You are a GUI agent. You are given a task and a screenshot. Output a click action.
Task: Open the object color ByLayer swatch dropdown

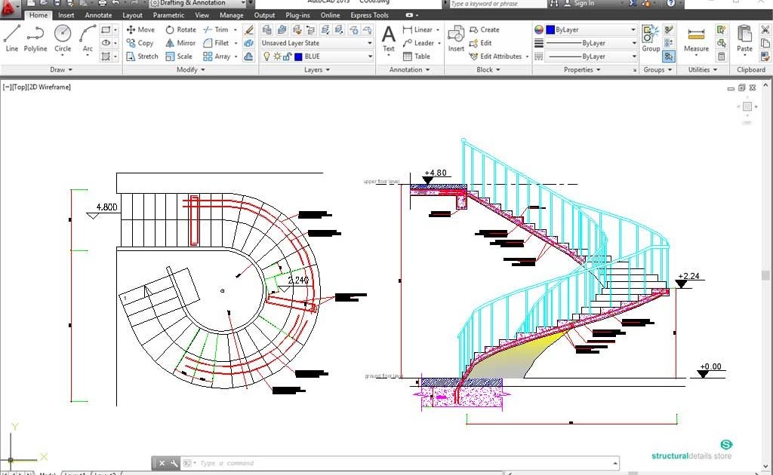pyautogui.click(x=591, y=29)
